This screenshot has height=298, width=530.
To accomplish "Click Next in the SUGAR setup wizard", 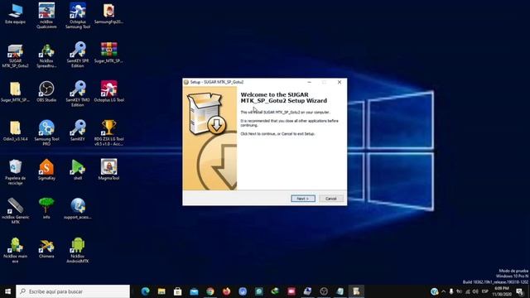I will click(303, 199).
